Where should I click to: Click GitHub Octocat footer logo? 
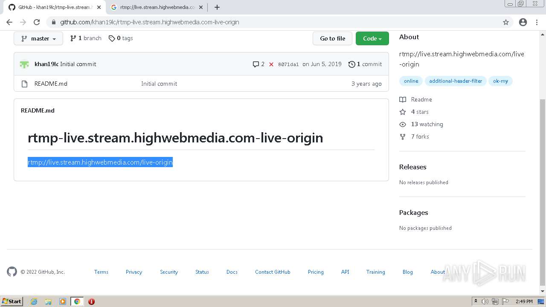(x=12, y=272)
